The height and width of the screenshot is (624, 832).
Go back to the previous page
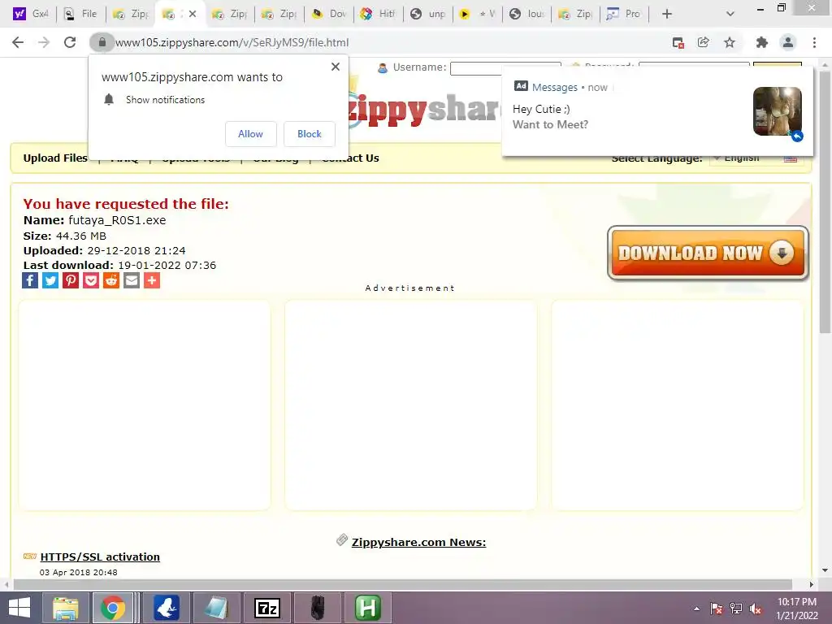pos(18,42)
